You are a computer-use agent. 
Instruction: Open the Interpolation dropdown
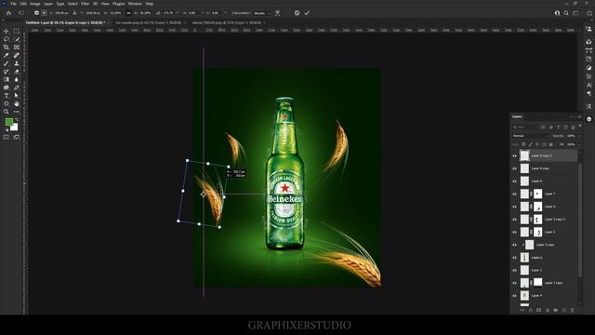coord(262,13)
